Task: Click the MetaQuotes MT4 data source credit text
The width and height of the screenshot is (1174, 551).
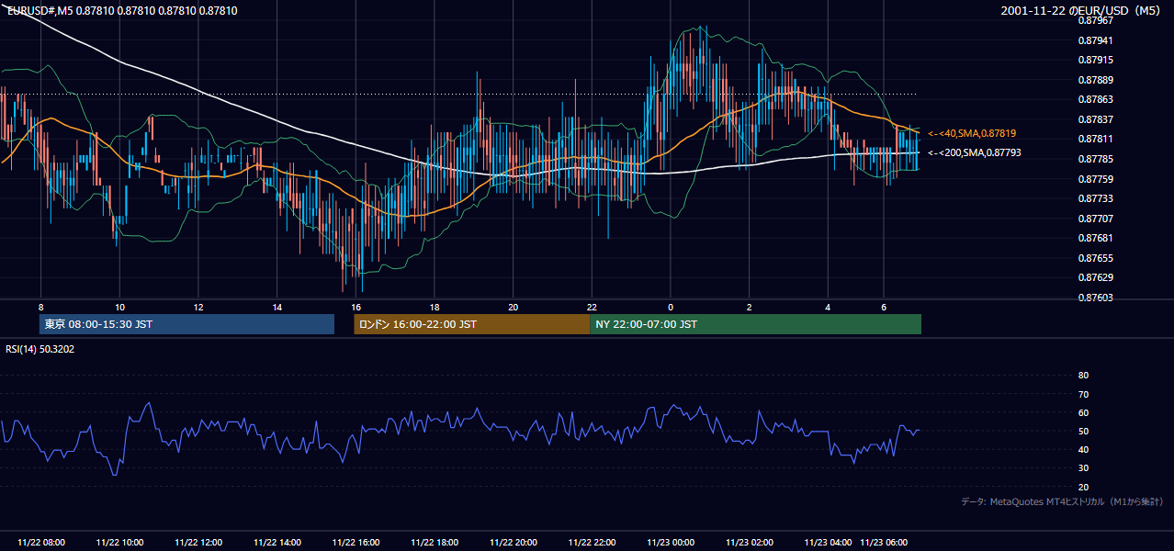Action: [1062, 501]
